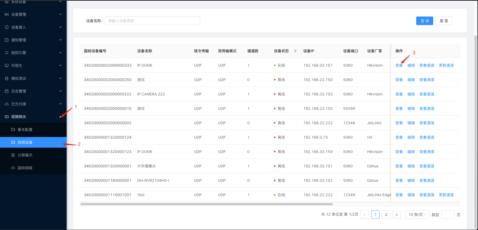This screenshot has width=478, height=230.
Task: Click the horizontal table scrollbar
Action: tap(206, 204)
